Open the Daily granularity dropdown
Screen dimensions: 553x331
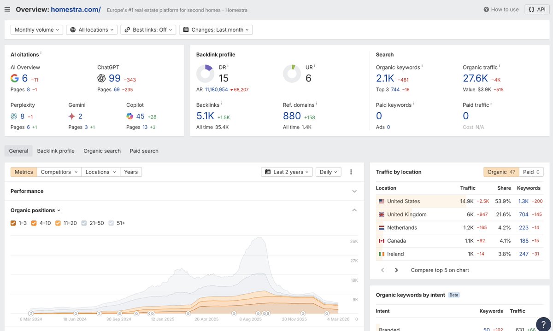[x=329, y=172]
